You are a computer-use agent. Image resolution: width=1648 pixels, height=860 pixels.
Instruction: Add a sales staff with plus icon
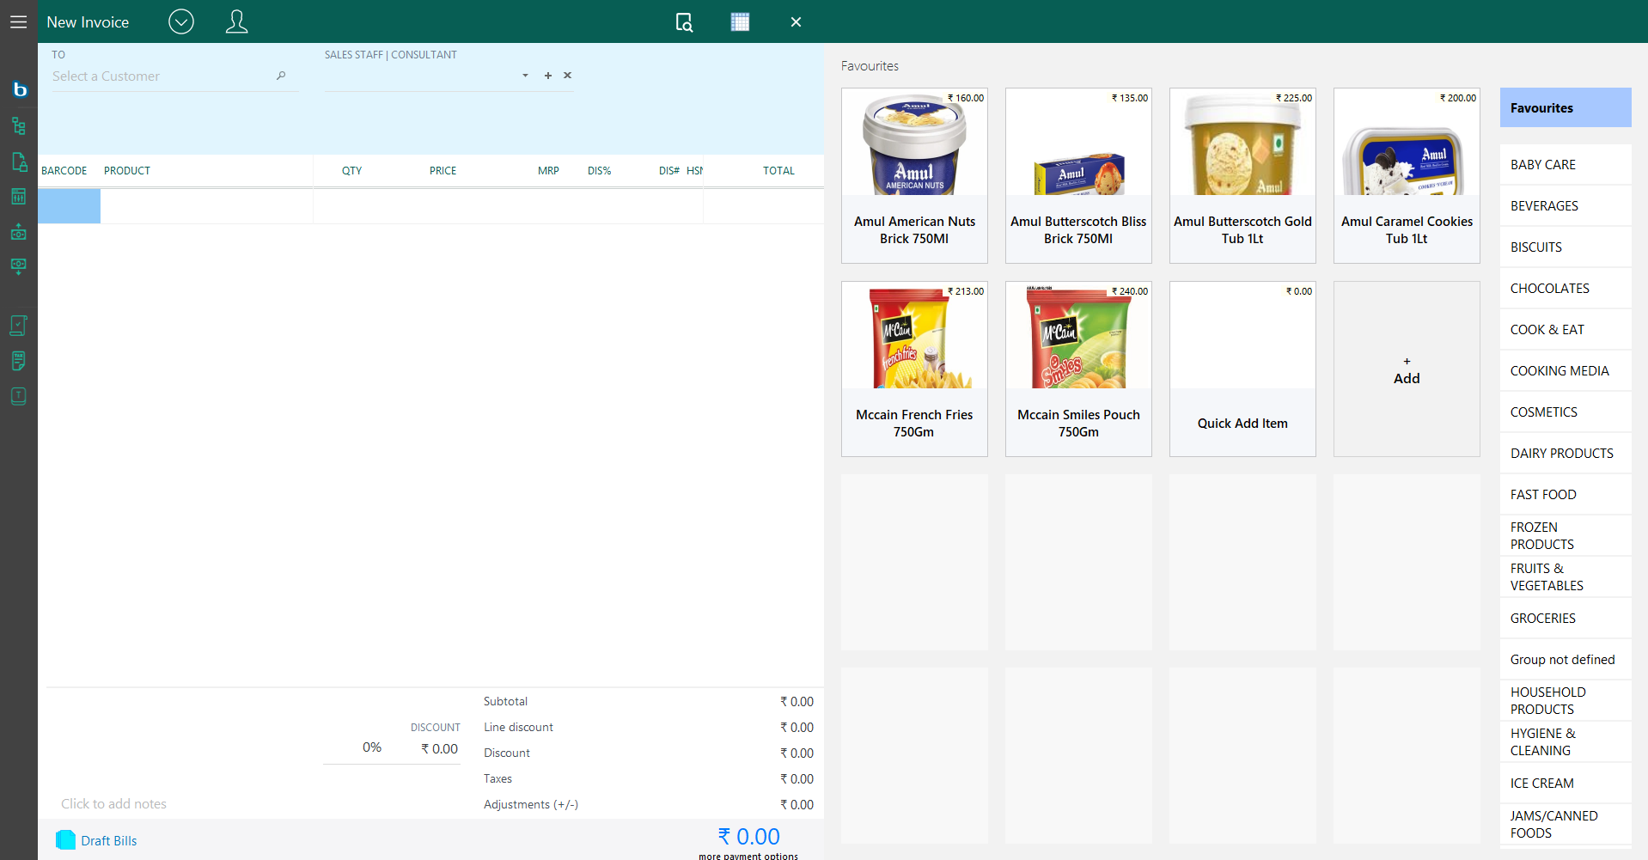point(548,76)
